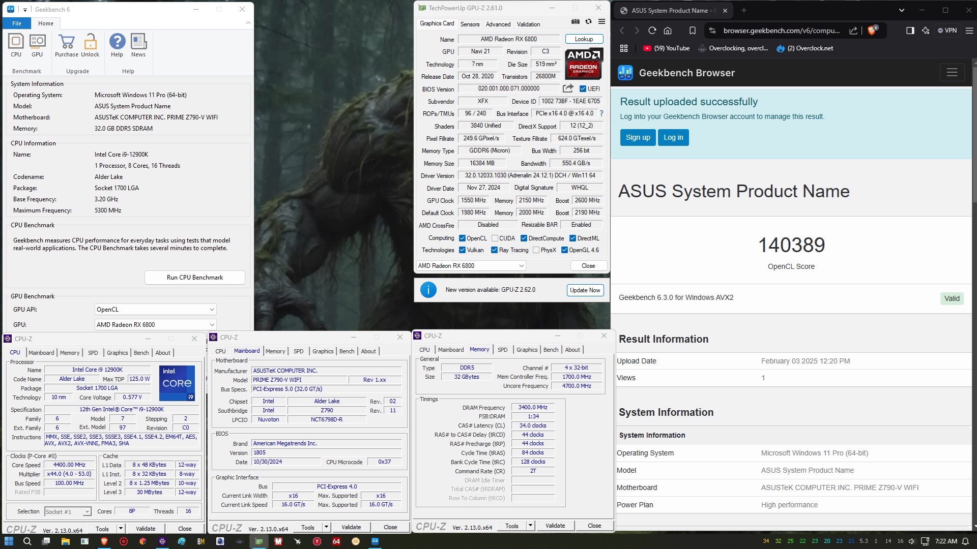Go to browser home page
This screenshot has height=549, width=977.
point(668,30)
